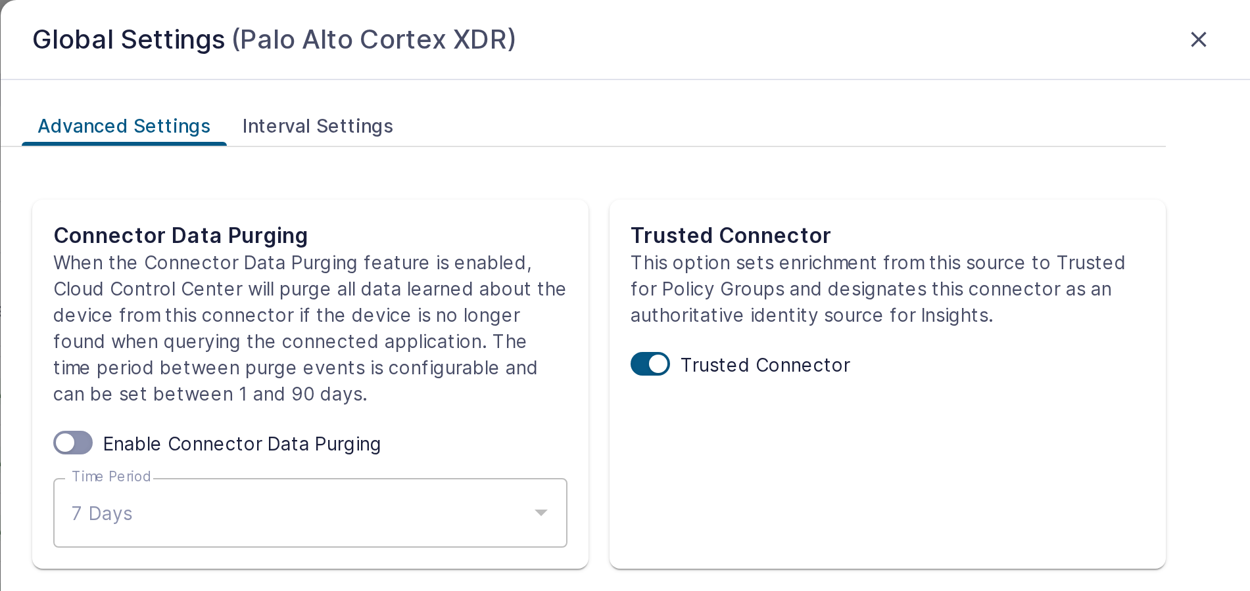Click the Trusted Connector description paragraph
1250x591 pixels.
tap(878, 289)
